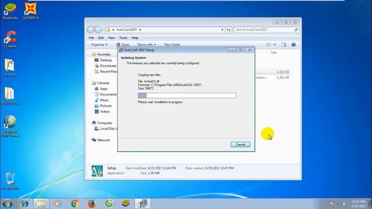Select Network in the navigation pane
This screenshot has width=372, height=209.
point(101,140)
